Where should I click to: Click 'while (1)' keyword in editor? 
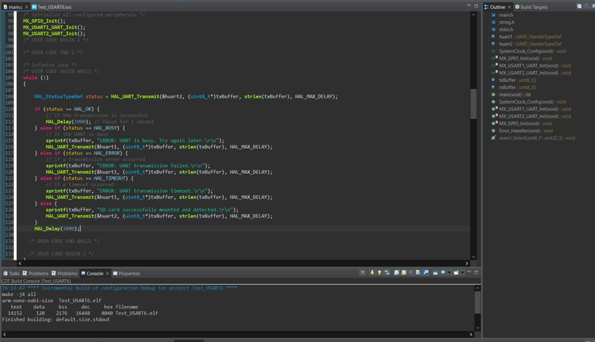tap(36, 77)
